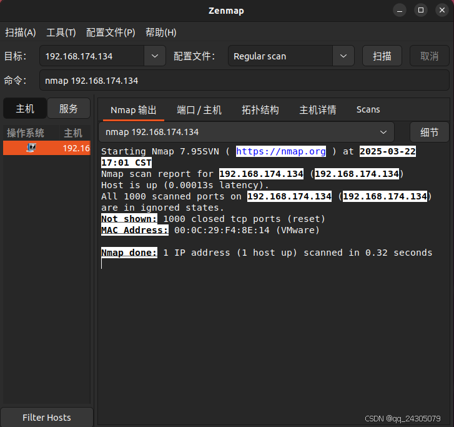The height and width of the screenshot is (427, 454).
Task: Sort by the 主机 column header in the list
Action: [x=75, y=133]
